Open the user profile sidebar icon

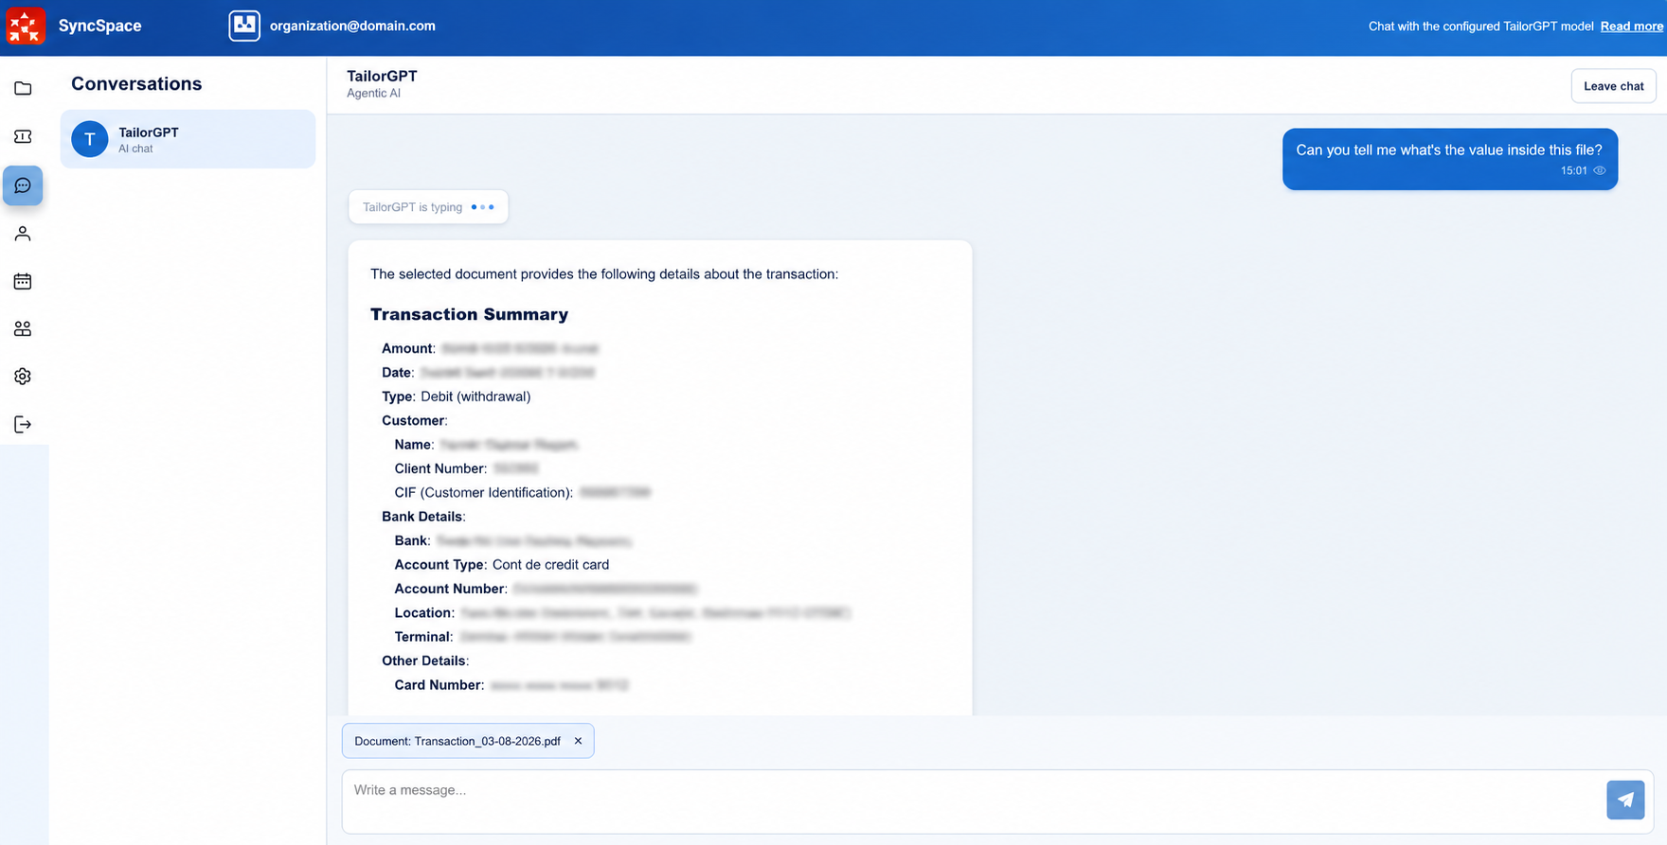(23, 234)
